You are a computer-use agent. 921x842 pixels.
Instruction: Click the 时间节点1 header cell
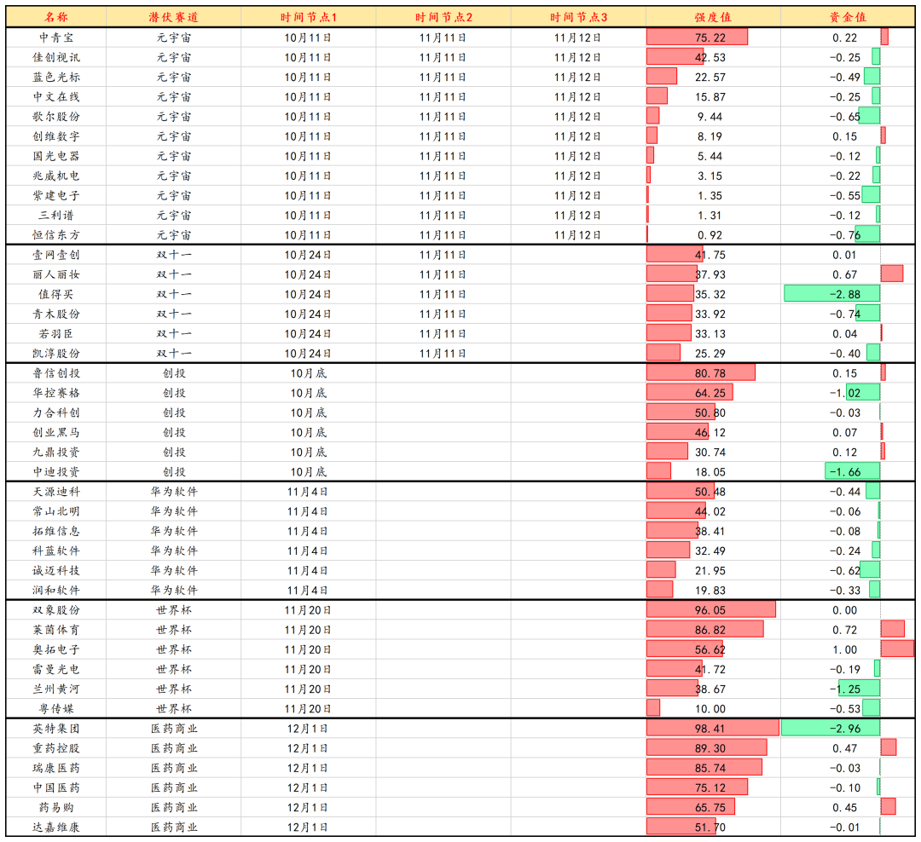click(309, 17)
